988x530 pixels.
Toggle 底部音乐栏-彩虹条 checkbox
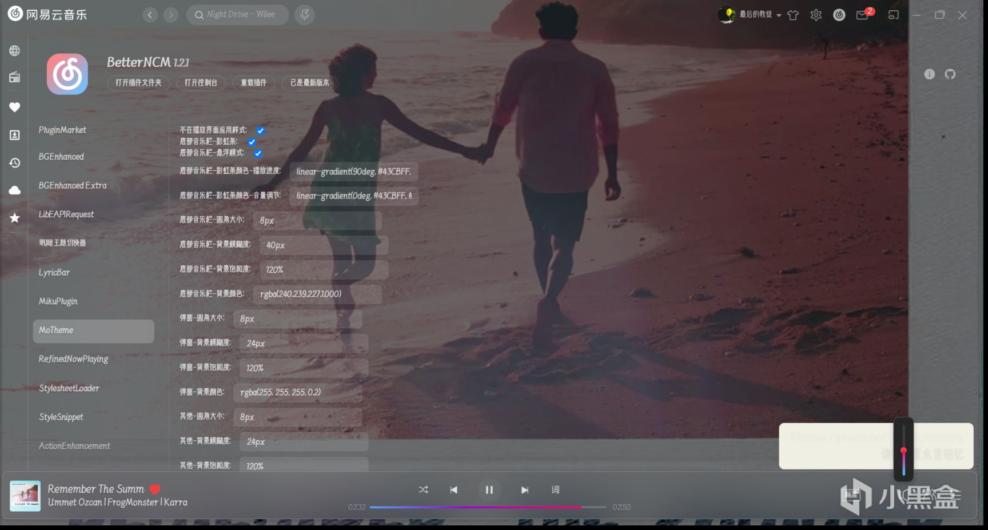coord(252,142)
